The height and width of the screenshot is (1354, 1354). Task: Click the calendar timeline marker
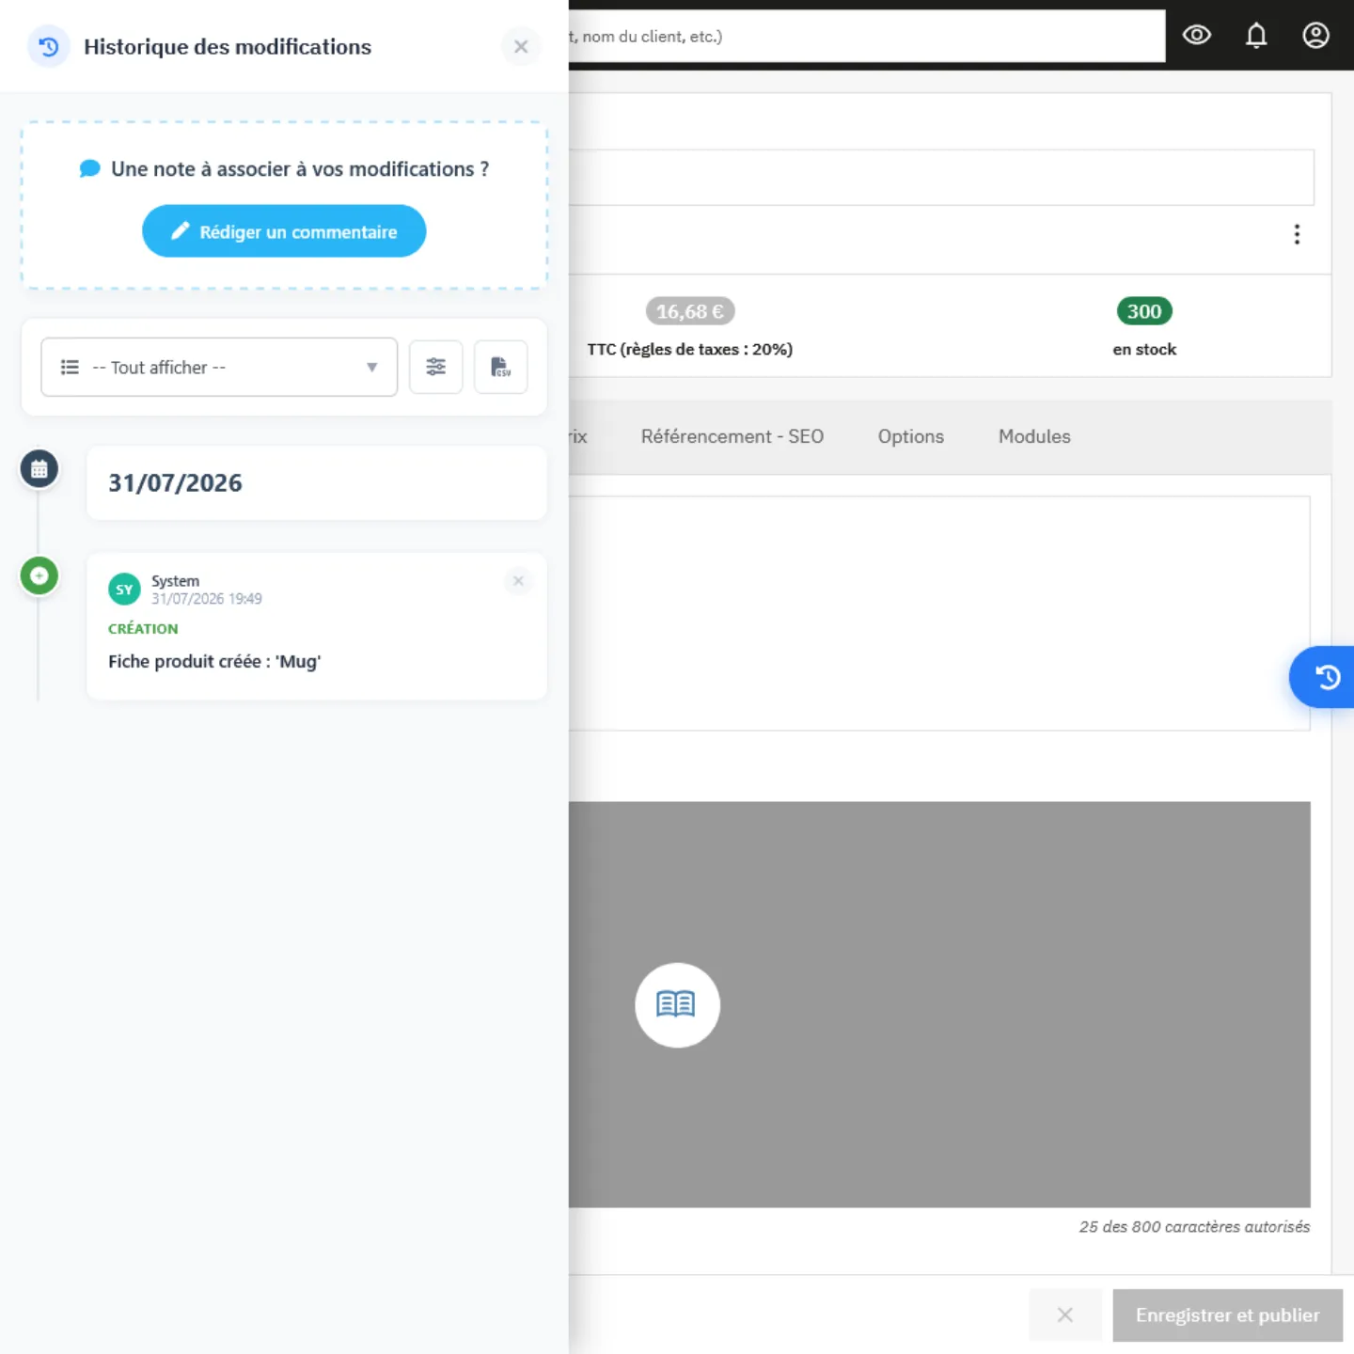tap(39, 469)
